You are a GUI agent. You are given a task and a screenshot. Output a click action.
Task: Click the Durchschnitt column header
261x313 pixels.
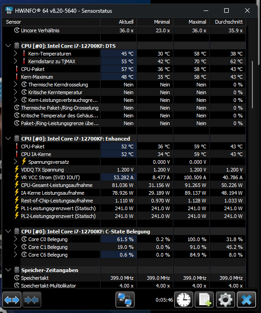[x=228, y=22]
